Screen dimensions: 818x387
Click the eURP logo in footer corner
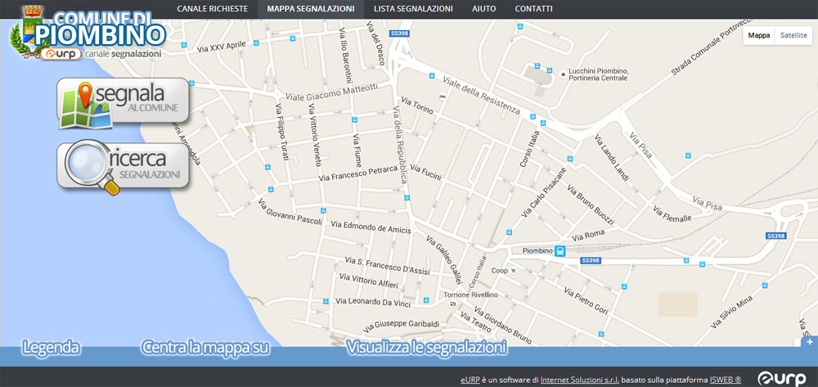pyautogui.click(x=781, y=379)
